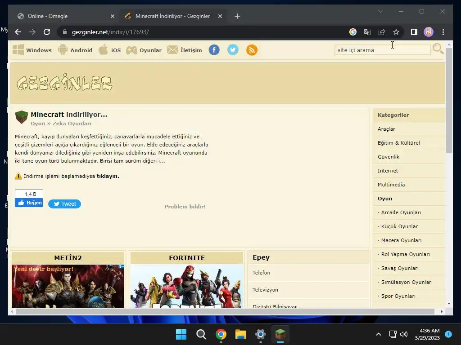Select the Oyun category heading
461x345 pixels.
coord(385,199)
